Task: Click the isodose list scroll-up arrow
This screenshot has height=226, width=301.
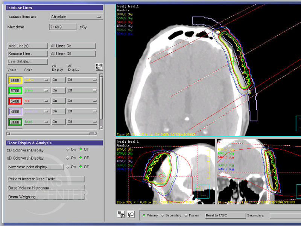Action: tap(100, 76)
